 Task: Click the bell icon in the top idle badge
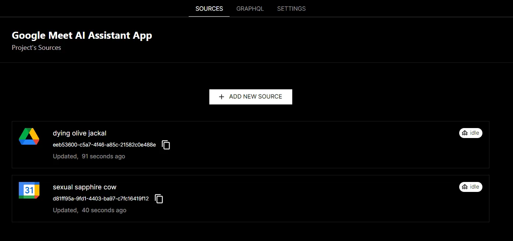(465, 133)
